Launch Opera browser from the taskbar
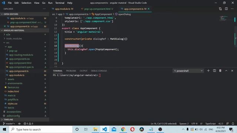Image resolution: width=237 pixels, height=133 pixels. tap(133, 129)
